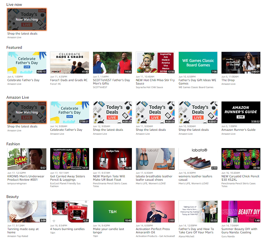Open Amazon Top Rated channel link

(x=18, y=236)
